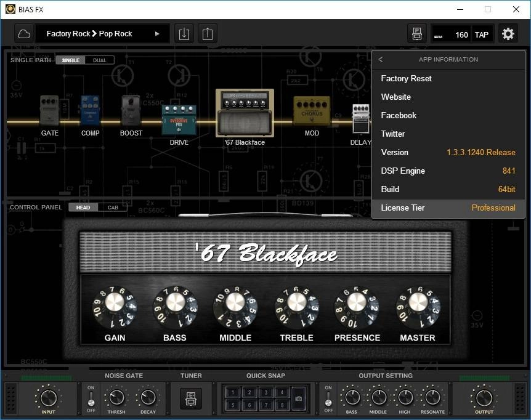531x420 pixels.
Task: Click the output HIGH knob
Action: click(405, 397)
